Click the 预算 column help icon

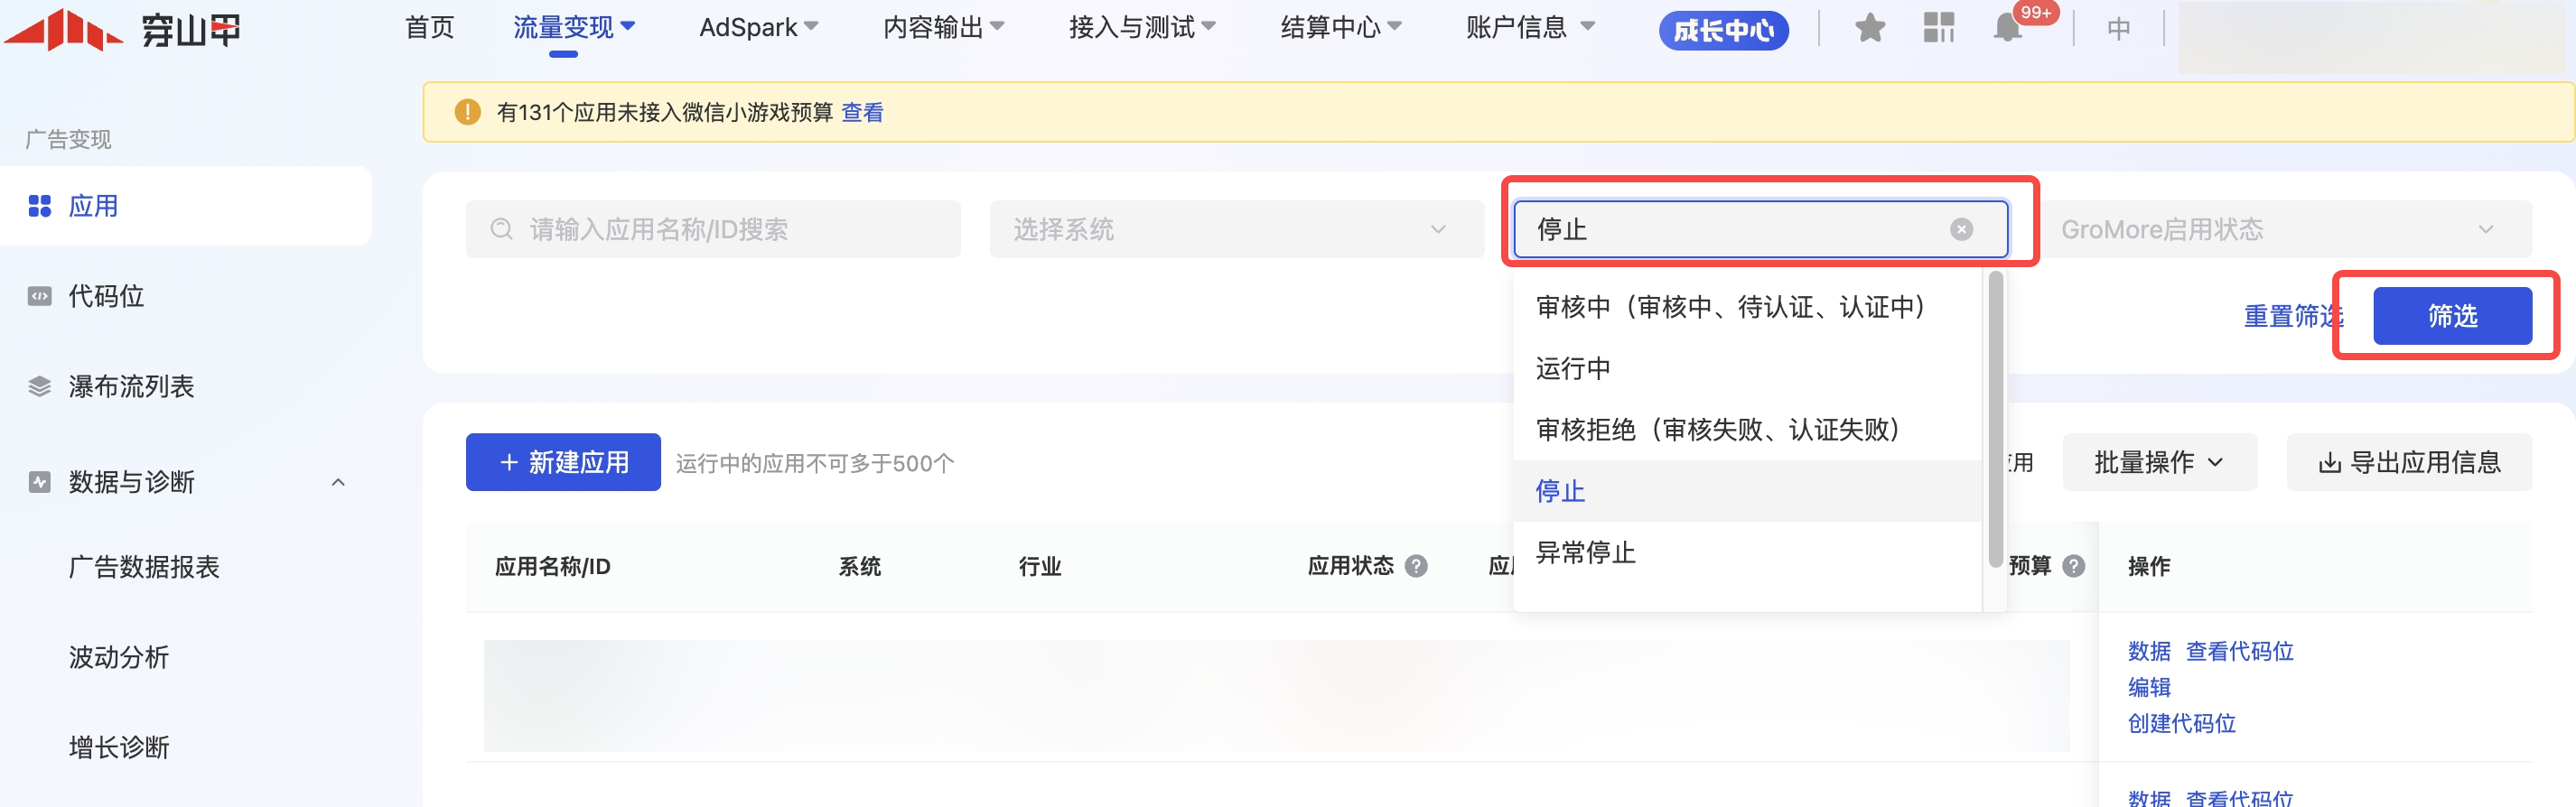tap(2074, 567)
